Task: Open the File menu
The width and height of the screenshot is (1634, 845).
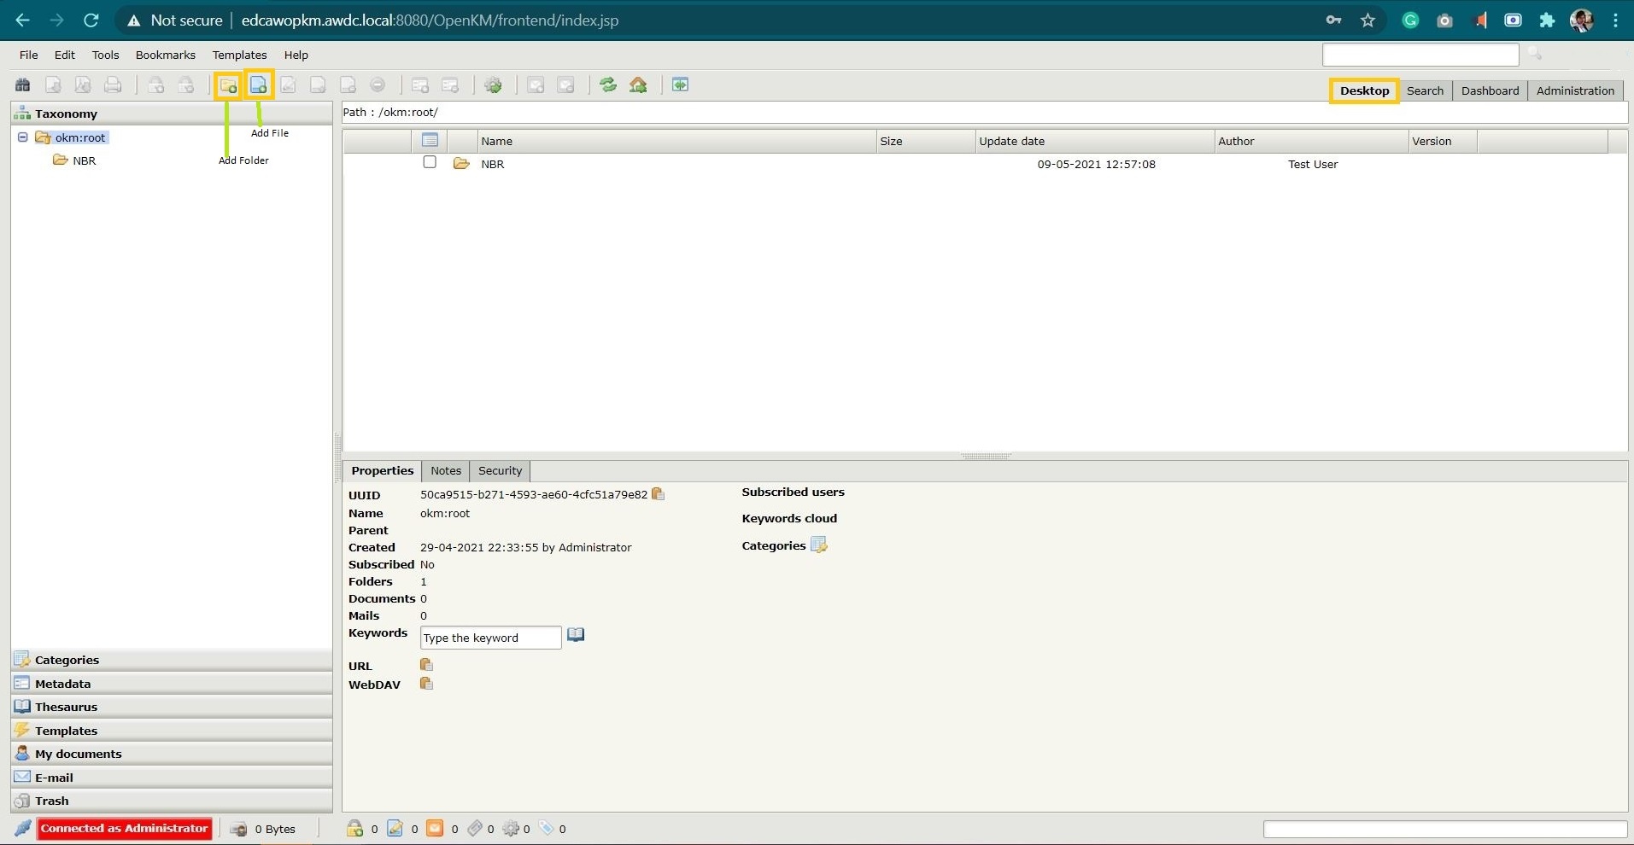Action: [29, 55]
